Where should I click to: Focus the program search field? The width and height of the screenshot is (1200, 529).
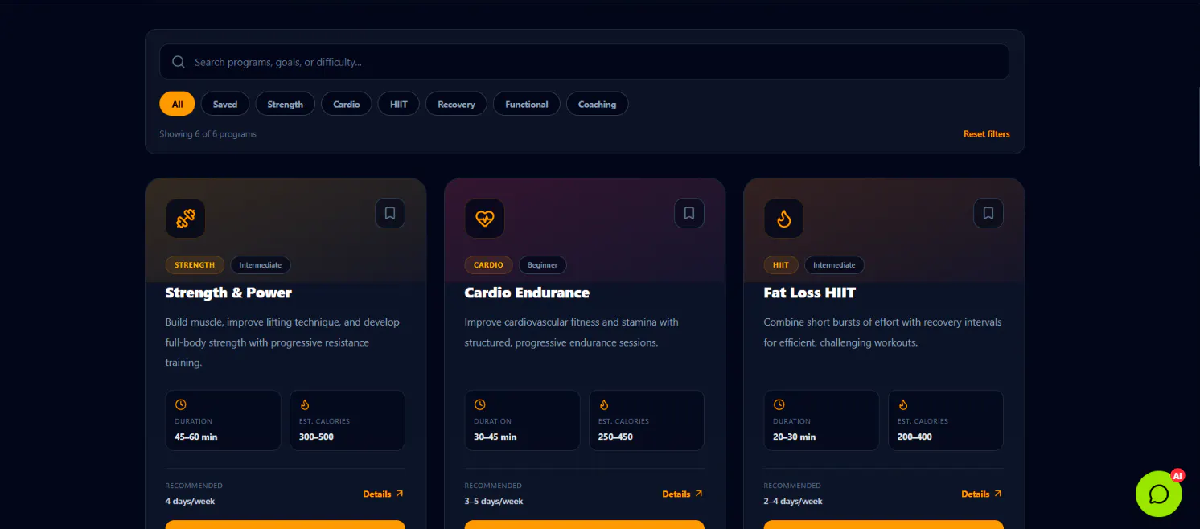(584, 62)
